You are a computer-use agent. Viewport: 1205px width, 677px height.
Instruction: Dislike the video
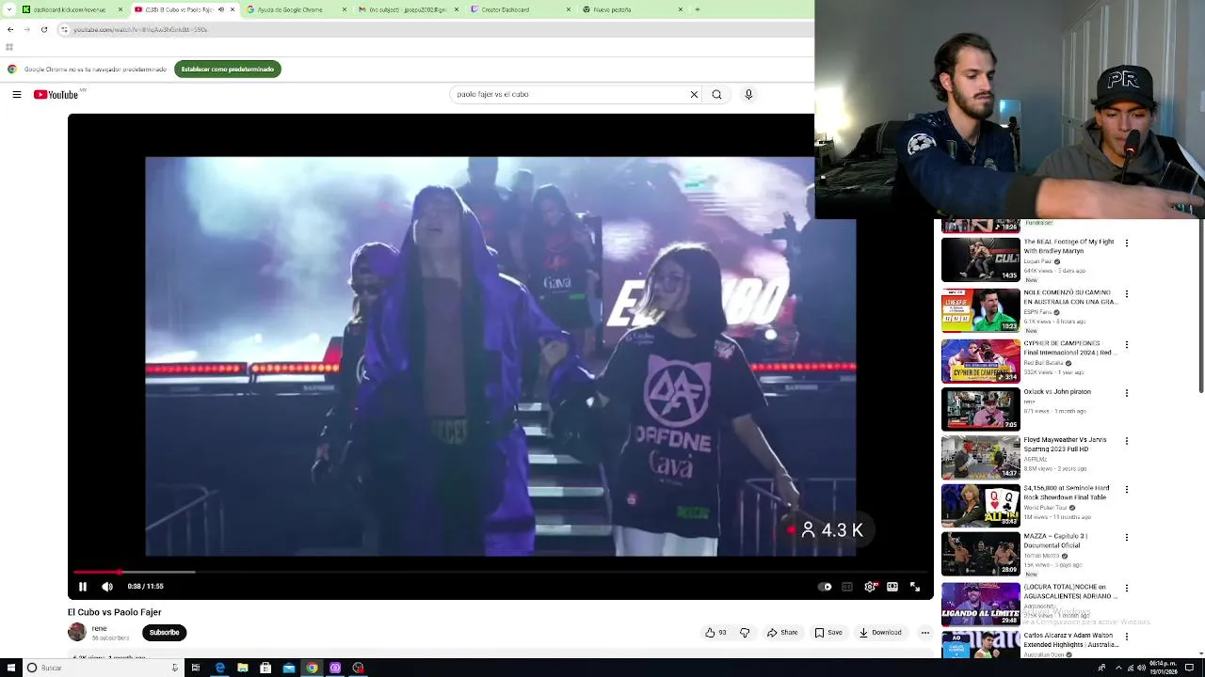(x=745, y=633)
